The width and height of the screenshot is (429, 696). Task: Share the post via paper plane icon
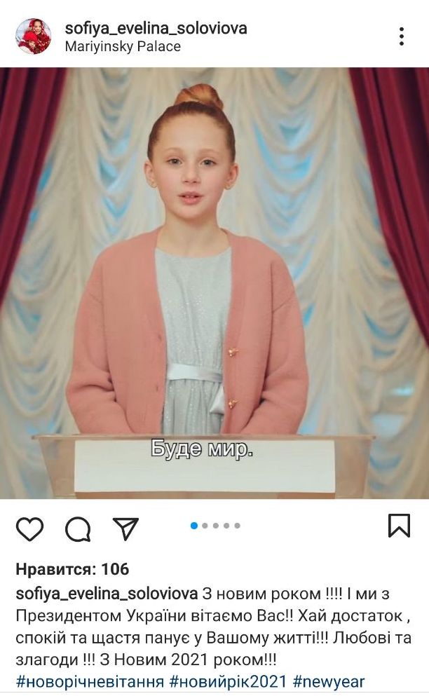[x=125, y=528]
